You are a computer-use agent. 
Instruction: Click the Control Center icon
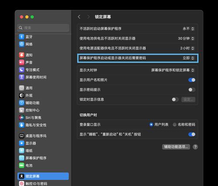21,110
